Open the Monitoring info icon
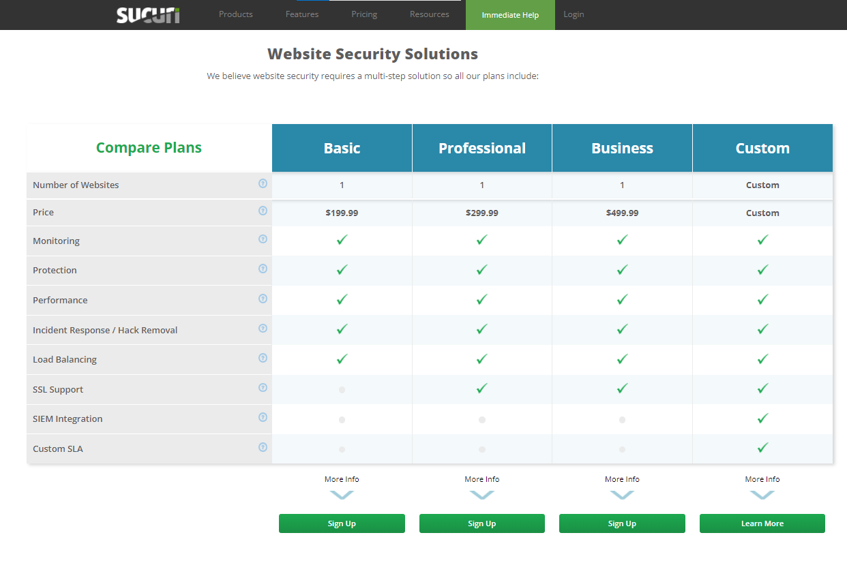Image resolution: width=847 pixels, height=563 pixels. (x=263, y=239)
